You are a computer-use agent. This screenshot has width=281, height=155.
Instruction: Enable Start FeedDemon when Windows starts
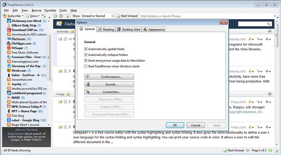pos(85,66)
